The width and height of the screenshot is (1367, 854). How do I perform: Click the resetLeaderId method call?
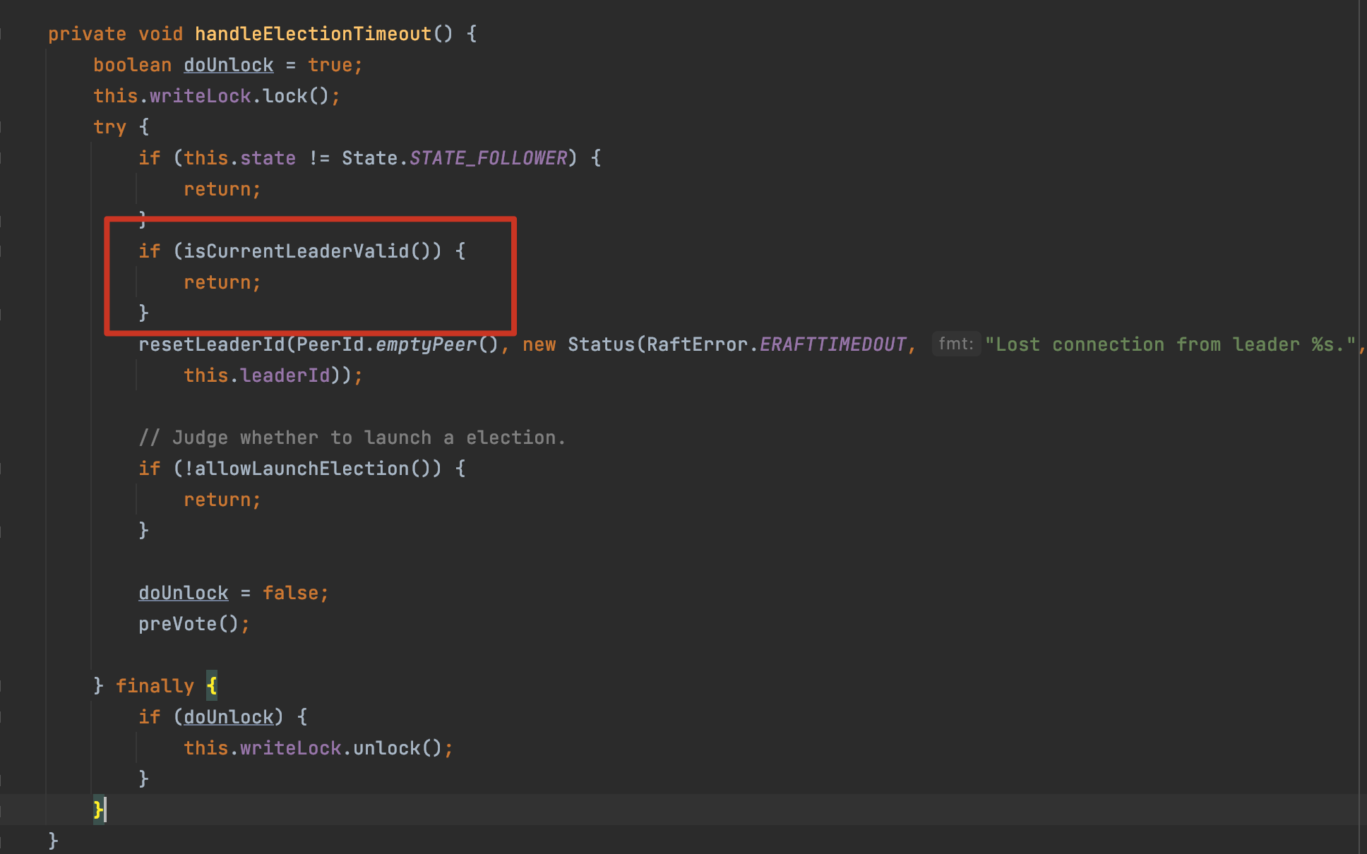(211, 344)
